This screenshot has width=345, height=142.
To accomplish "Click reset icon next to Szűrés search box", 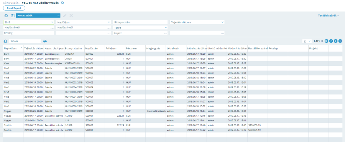I will (5, 41).
